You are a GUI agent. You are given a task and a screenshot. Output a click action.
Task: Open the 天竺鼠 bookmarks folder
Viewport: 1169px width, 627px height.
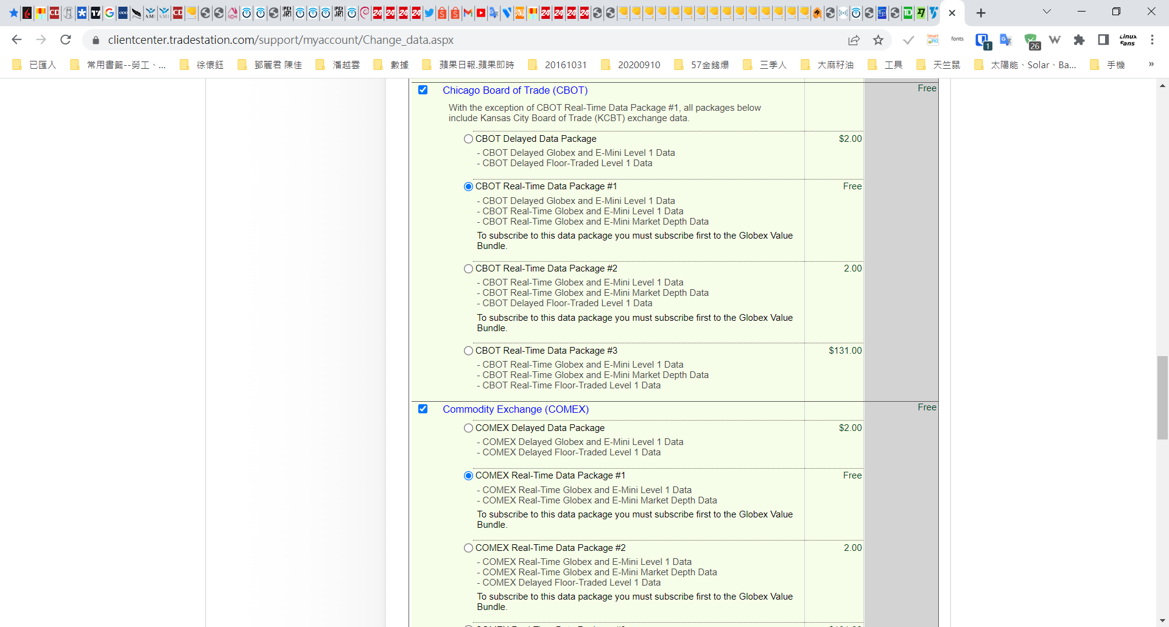pos(938,65)
